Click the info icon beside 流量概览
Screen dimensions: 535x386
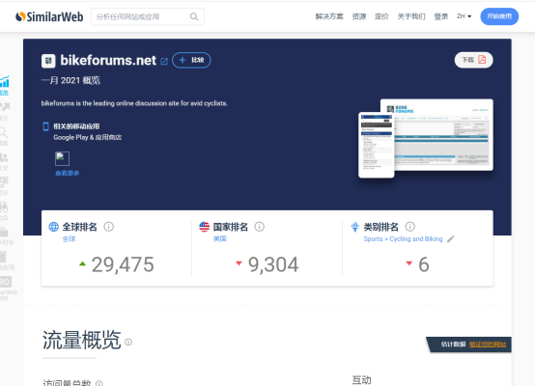(128, 342)
